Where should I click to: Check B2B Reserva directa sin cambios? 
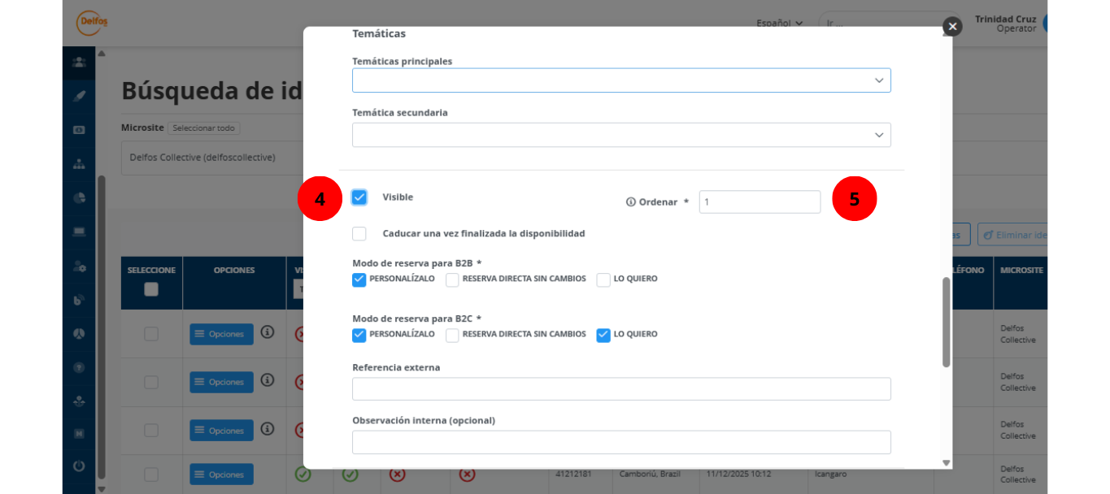click(452, 279)
